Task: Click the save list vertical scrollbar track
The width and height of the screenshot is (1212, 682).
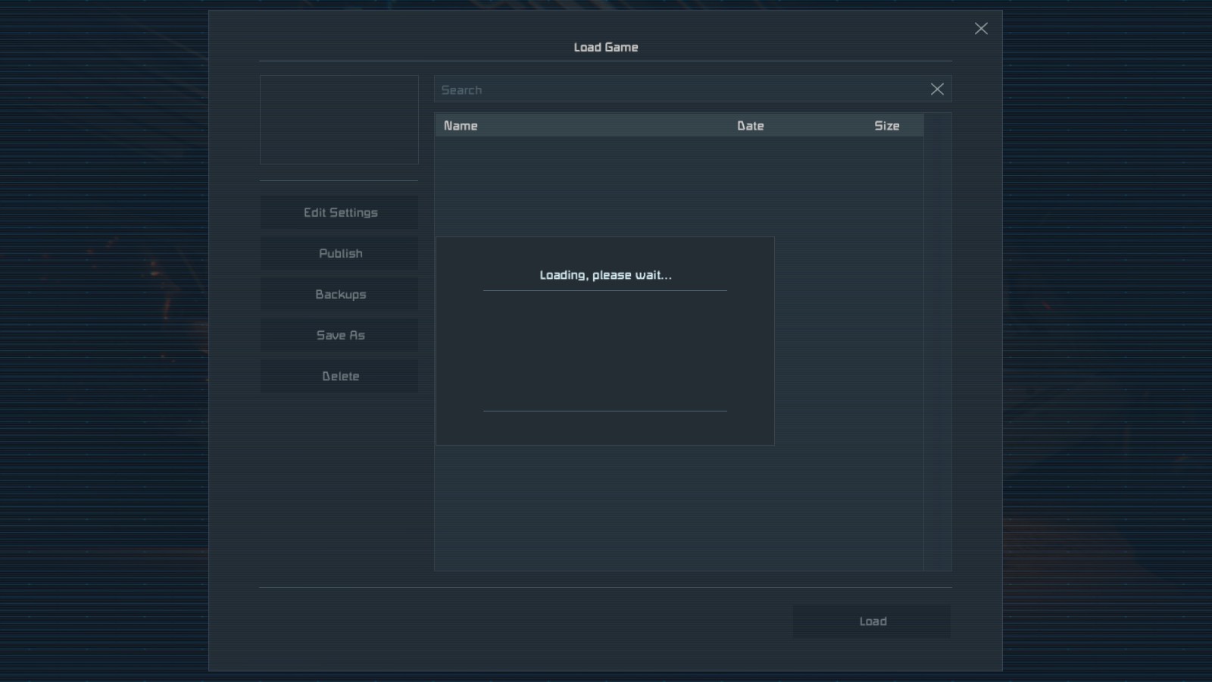Action: click(938, 341)
